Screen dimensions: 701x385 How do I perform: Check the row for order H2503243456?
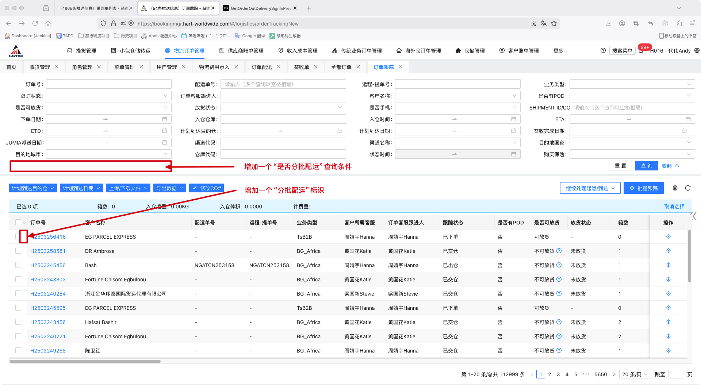pyautogui.click(x=18, y=322)
